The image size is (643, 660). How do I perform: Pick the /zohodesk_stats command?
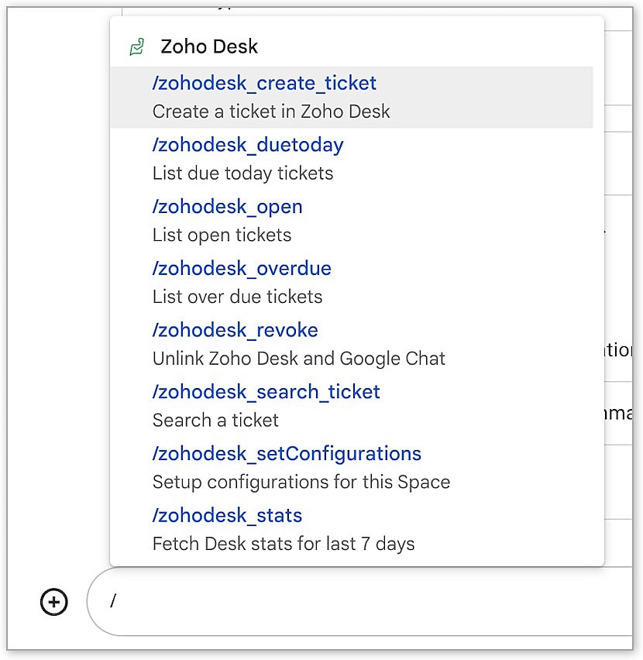[227, 516]
